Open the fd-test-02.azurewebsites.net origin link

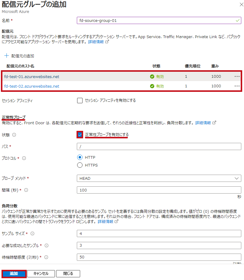coord(32,86)
